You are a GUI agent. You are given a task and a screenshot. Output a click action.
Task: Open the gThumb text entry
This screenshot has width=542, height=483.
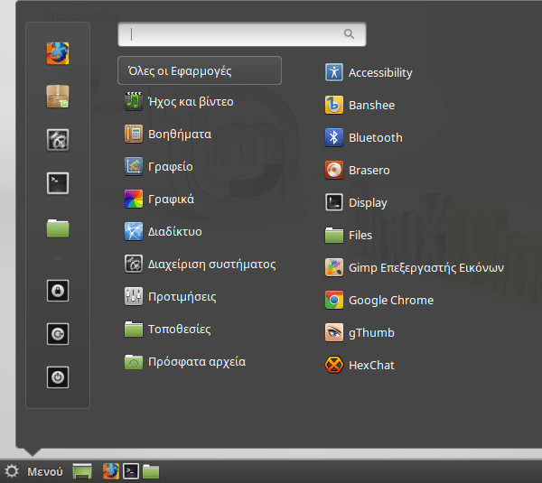tap(371, 333)
